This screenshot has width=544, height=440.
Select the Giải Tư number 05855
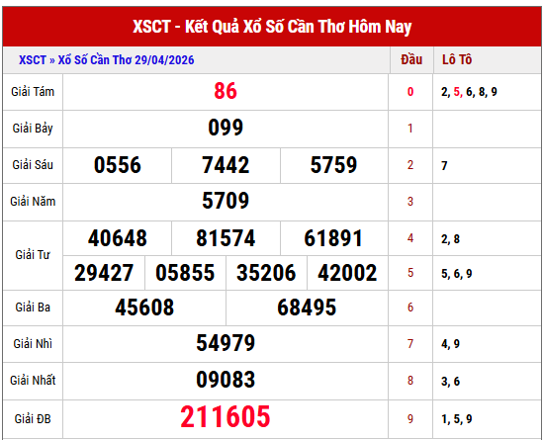coord(185,273)
